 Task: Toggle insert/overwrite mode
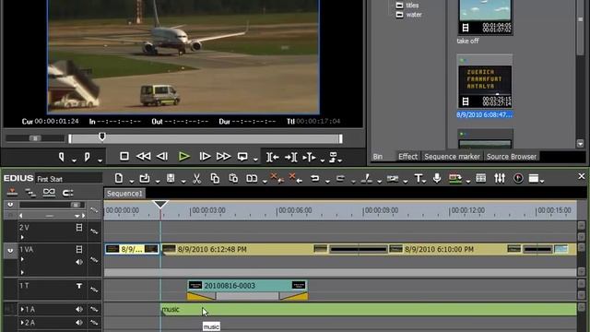(12, 193)
